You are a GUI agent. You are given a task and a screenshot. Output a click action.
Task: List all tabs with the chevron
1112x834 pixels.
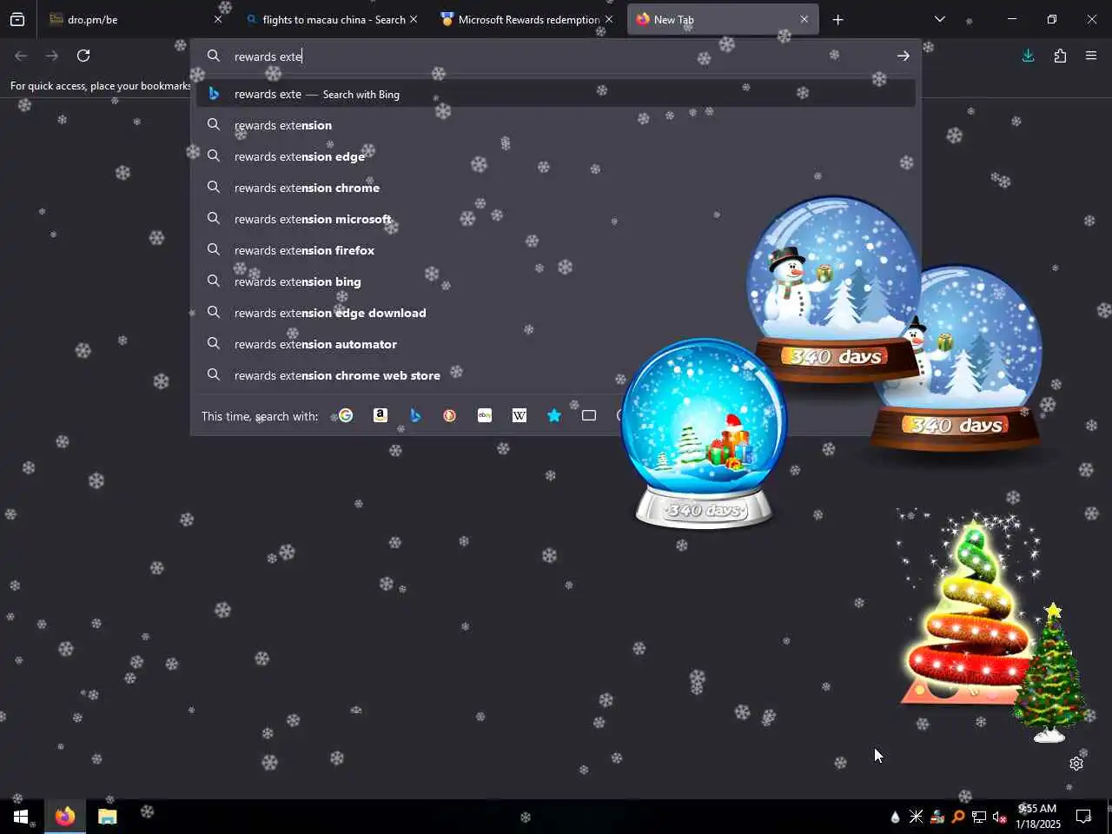939,19
